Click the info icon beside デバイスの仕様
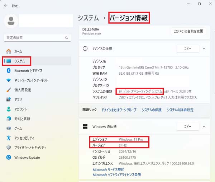This screenshot has height=182, width=215. click(85, 48)
